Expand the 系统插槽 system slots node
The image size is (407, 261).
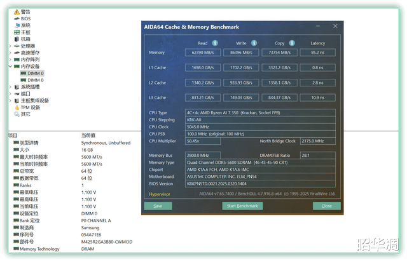10,87
